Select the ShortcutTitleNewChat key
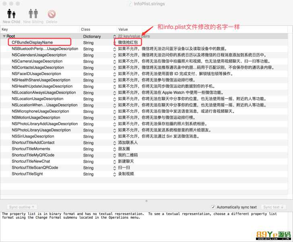The height and width of the screenshot is (242, 293). pyautogui.click(x=31, y=161)
